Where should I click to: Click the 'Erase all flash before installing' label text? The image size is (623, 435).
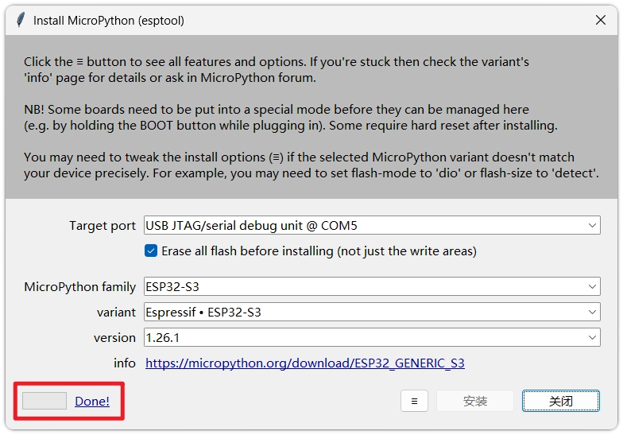pos(319,251)
